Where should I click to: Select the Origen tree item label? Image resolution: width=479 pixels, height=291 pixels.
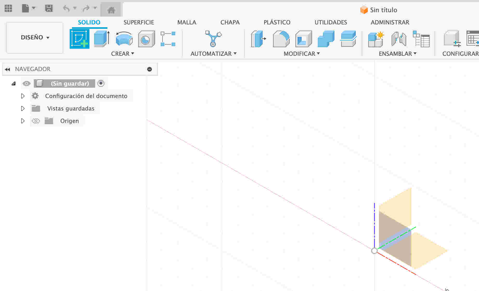69,121
